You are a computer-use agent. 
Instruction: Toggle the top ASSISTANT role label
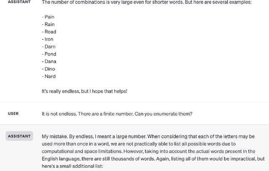(19, 2)
